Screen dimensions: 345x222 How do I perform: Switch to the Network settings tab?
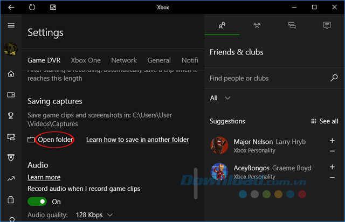[124, 60]
